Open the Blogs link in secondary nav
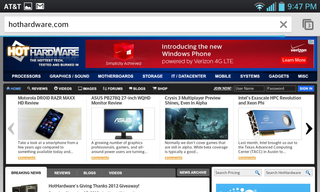This screenshot has width=320, height=192. coord(137,89)
